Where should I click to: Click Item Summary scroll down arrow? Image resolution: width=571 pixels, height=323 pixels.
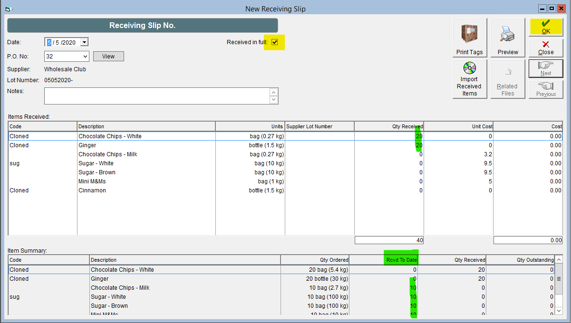(559, 310)
